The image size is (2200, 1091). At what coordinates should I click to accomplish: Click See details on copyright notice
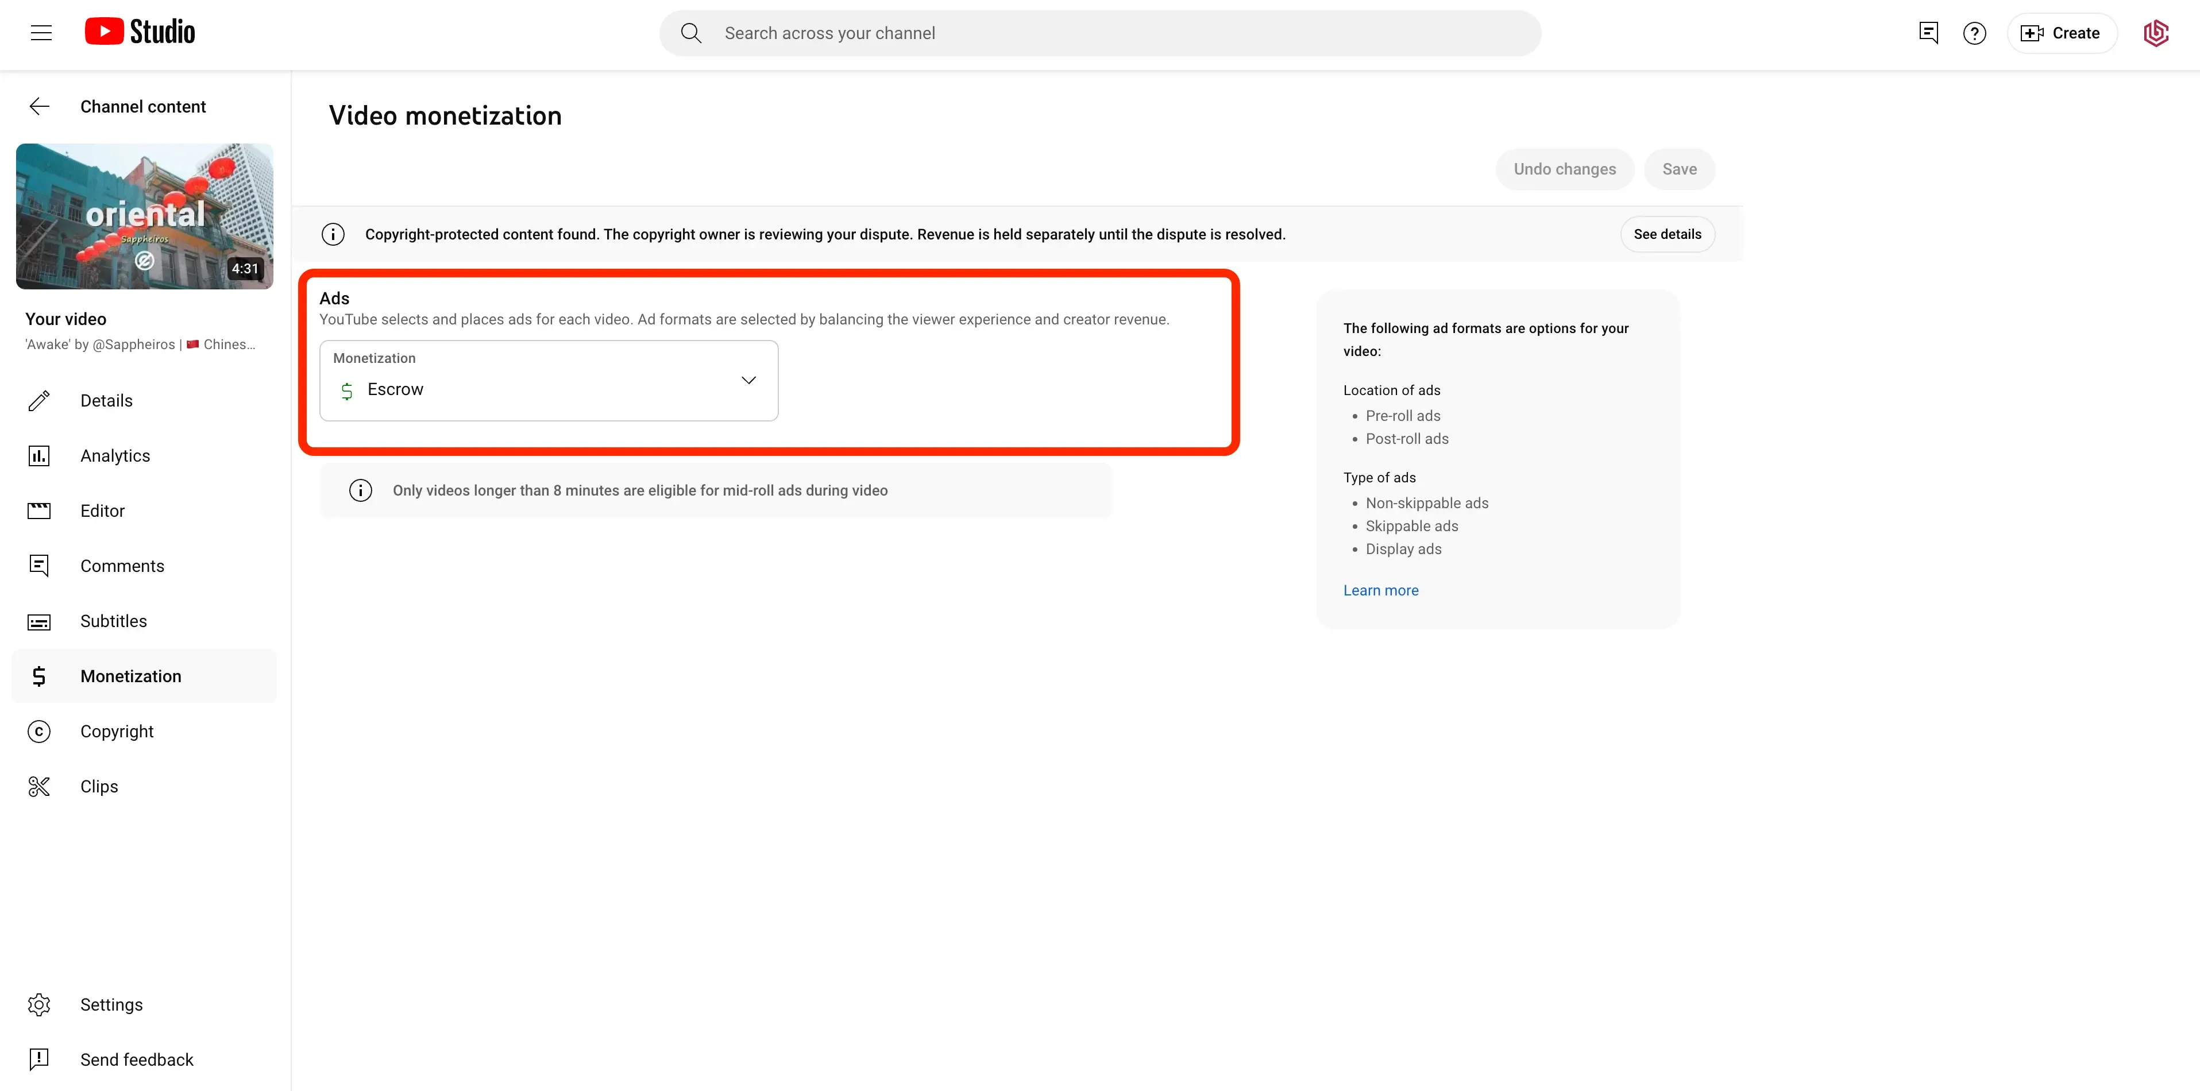tap(1667, 234)
